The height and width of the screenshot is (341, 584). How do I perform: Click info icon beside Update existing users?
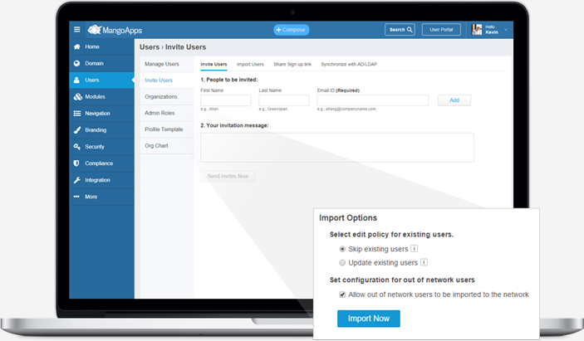click(x=424, y=262)
